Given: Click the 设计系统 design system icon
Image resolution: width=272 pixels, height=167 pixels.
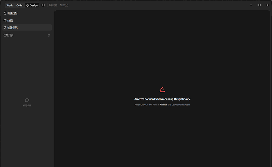Looking at the screenshot, I should tap(5, 28).
